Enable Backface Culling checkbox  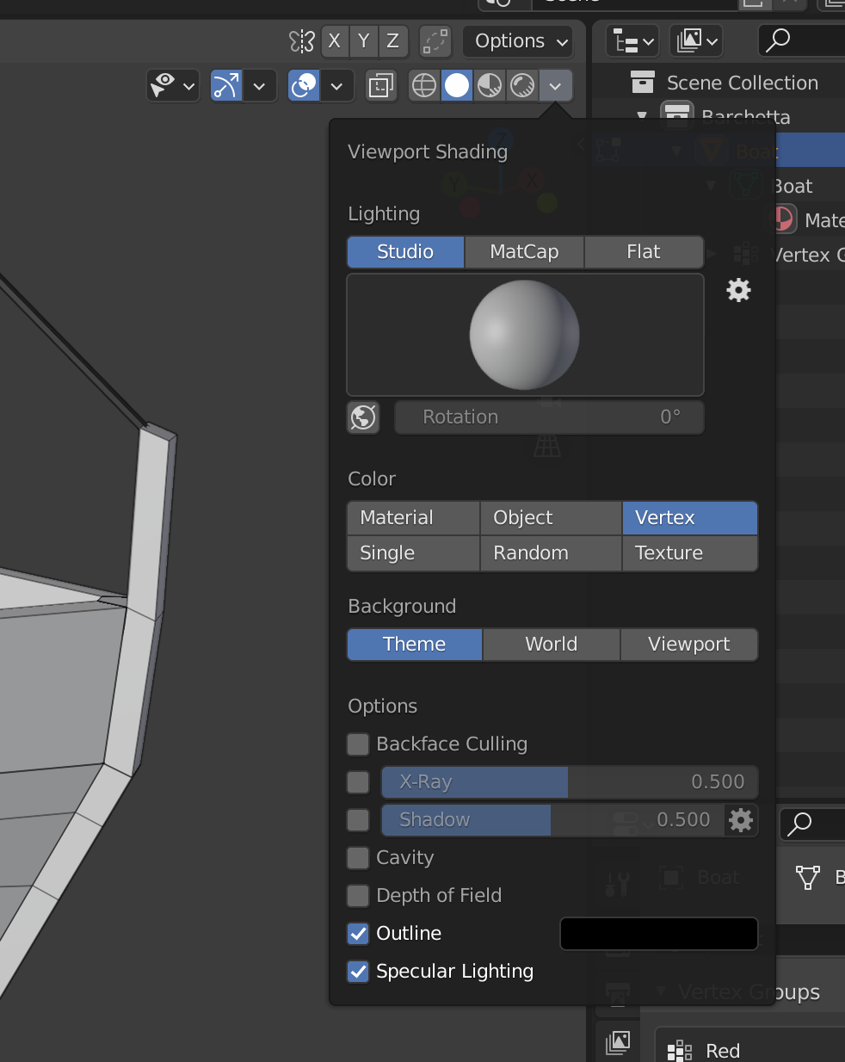point(358,744)
